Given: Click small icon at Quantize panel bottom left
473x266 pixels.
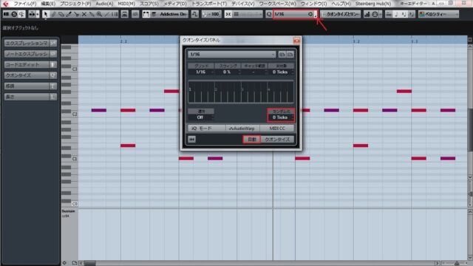Looking at the screenshot, I should click(192, 139).
